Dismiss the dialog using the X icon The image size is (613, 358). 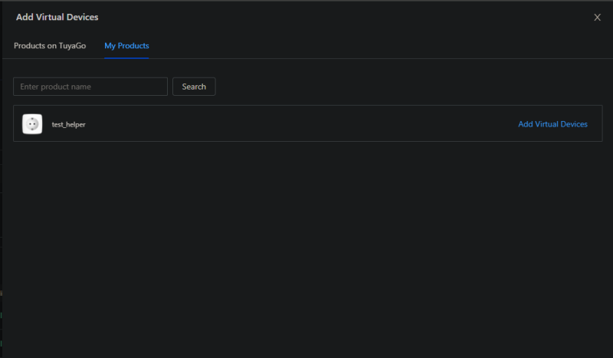597,17
